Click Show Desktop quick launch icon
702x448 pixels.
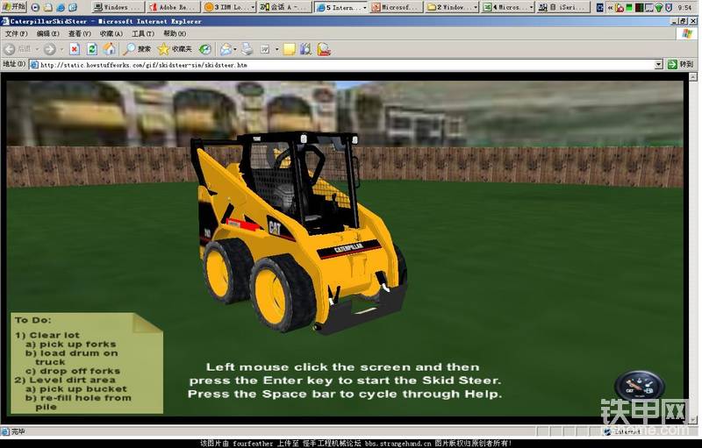click(73, 7)
